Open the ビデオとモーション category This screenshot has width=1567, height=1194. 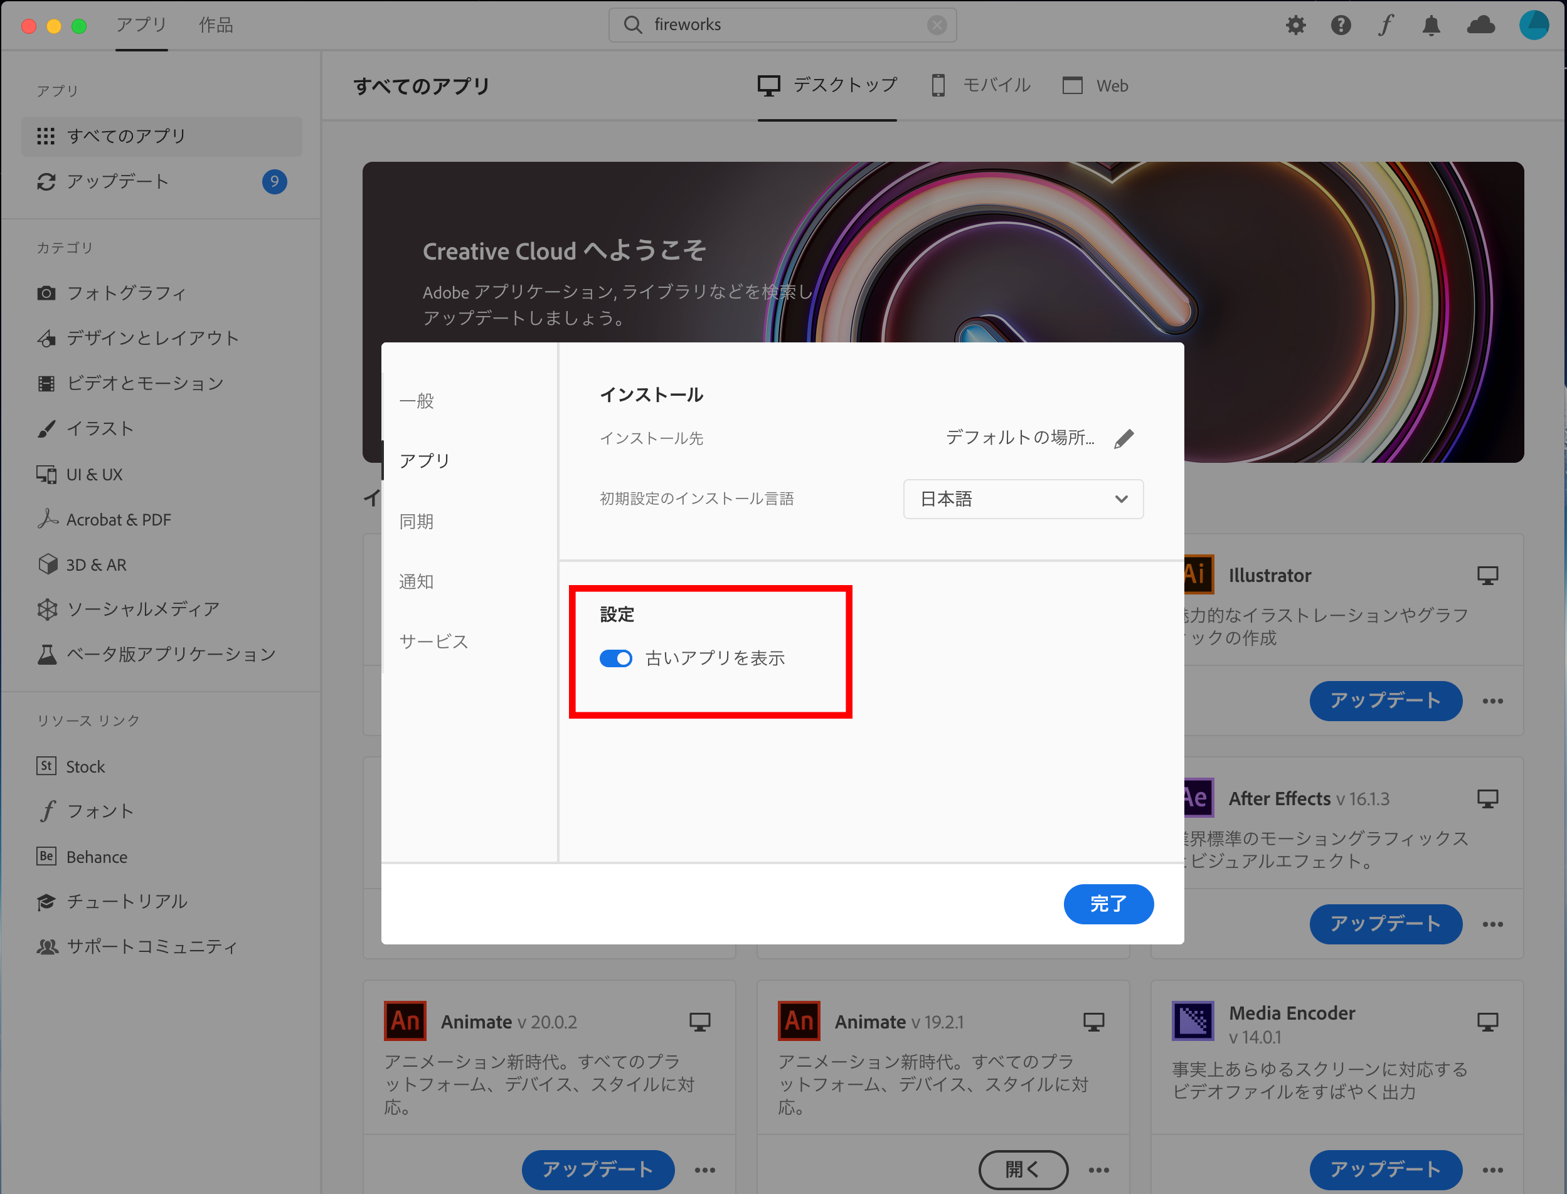pos(130,384)
